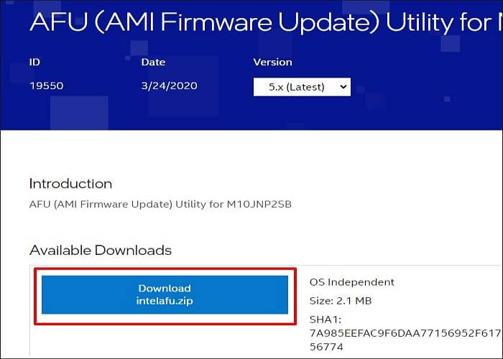The image size is (503, 359).
Task: Click the date value 3/24/2020
Action: 169,87
